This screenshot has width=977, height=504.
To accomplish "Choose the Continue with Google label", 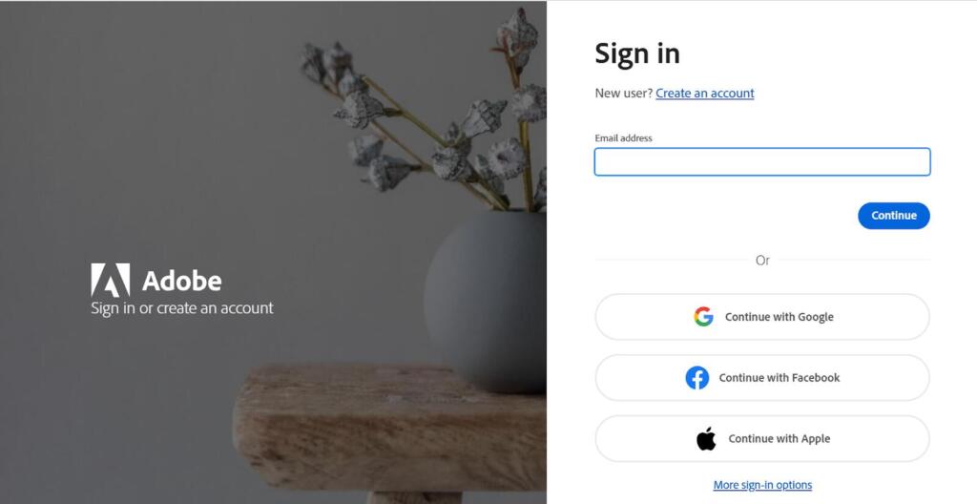I will [x=779, y=317].
